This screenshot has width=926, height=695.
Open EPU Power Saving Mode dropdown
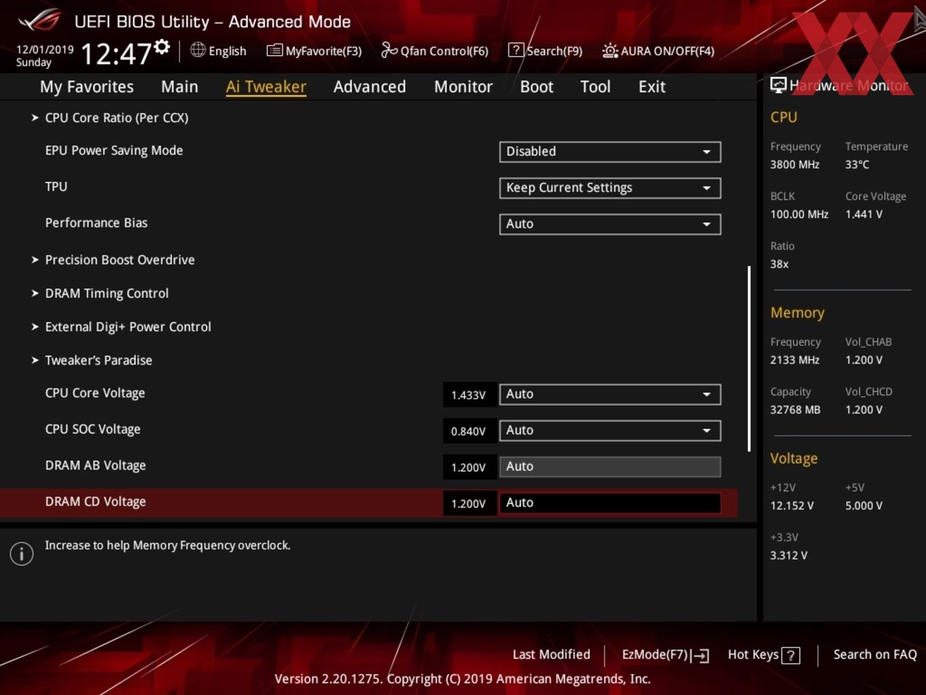610,151
